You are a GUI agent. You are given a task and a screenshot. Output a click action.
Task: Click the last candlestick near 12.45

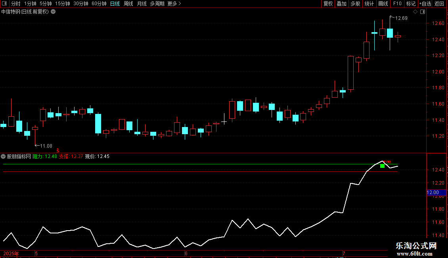pos(398,37)
